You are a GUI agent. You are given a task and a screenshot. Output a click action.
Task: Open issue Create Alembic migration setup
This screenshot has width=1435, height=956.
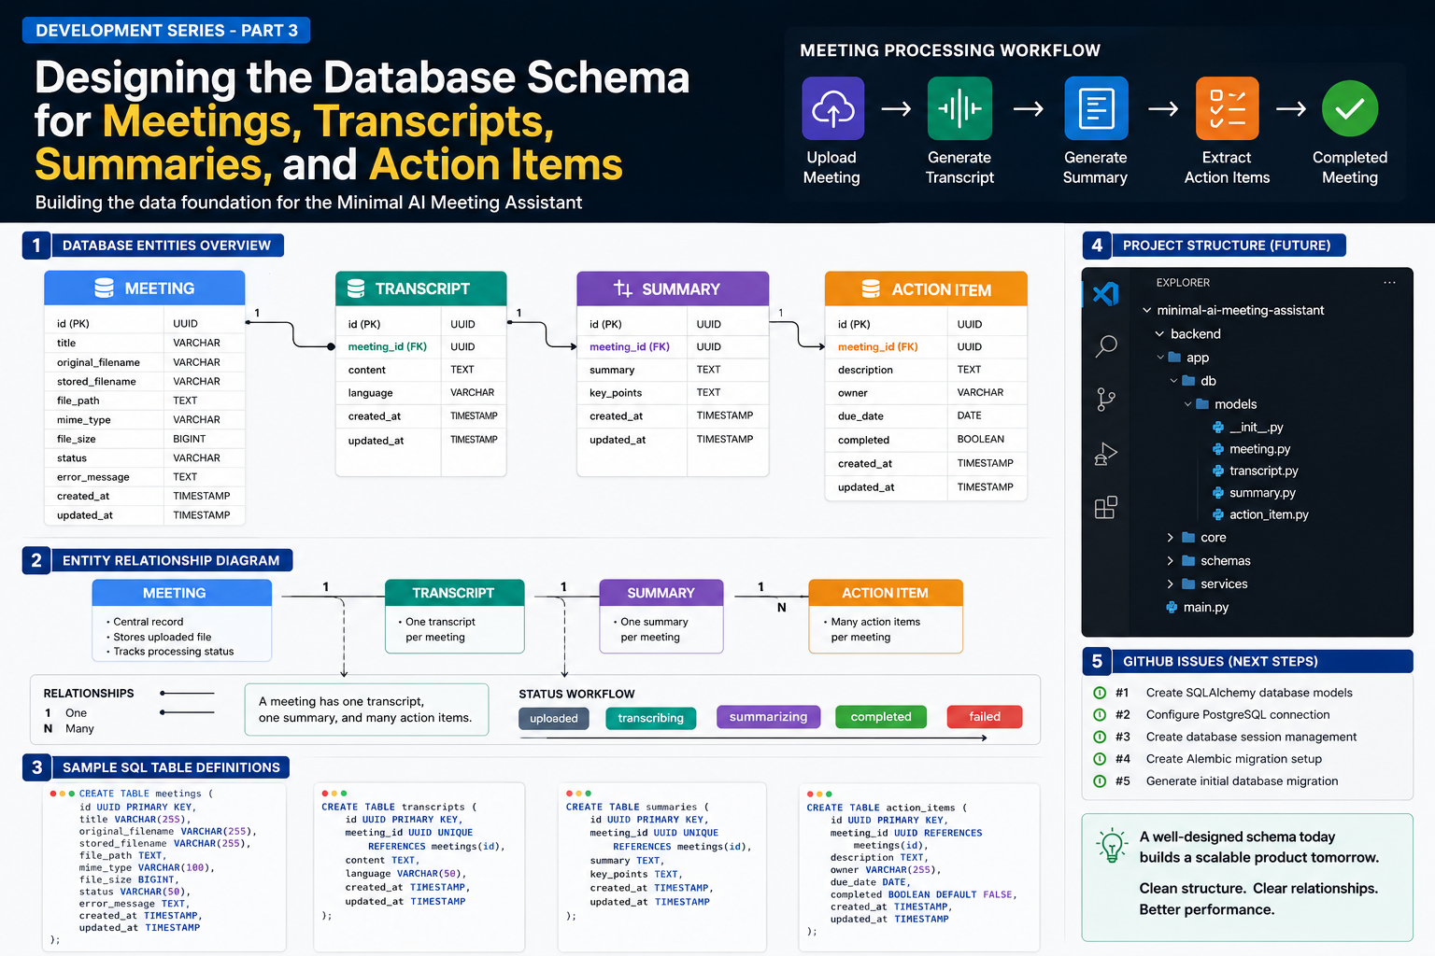coord(1233,759)
